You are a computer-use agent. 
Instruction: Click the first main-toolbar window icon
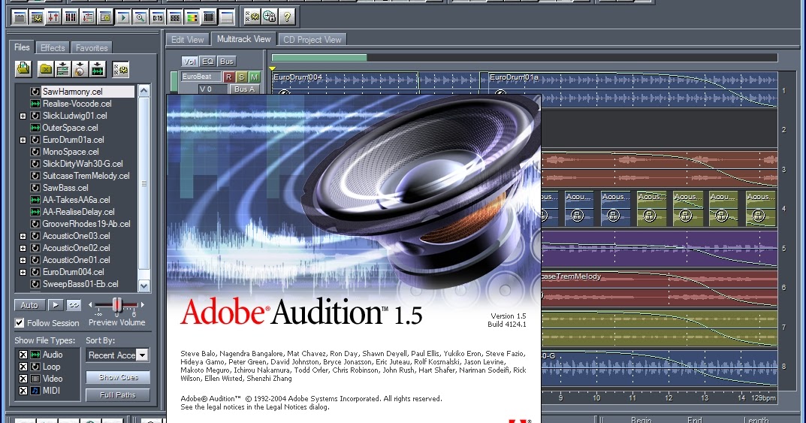tap(20, 18)
